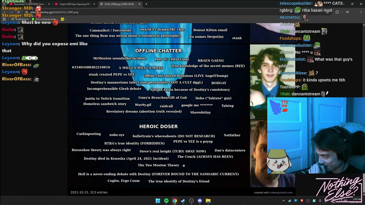Open the tab search dropdown
365x205 pixels.
pos(4,4)
